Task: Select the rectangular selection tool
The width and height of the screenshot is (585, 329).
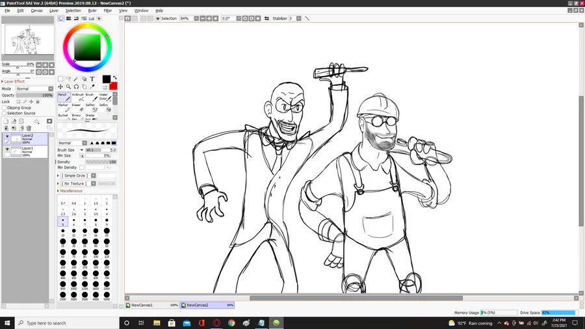Action: (60, 79)
